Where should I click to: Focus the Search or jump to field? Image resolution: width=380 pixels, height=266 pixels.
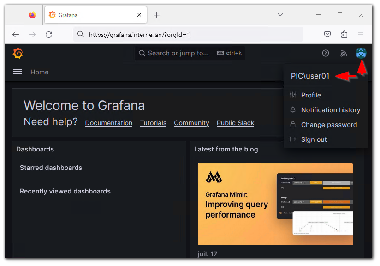190,53
